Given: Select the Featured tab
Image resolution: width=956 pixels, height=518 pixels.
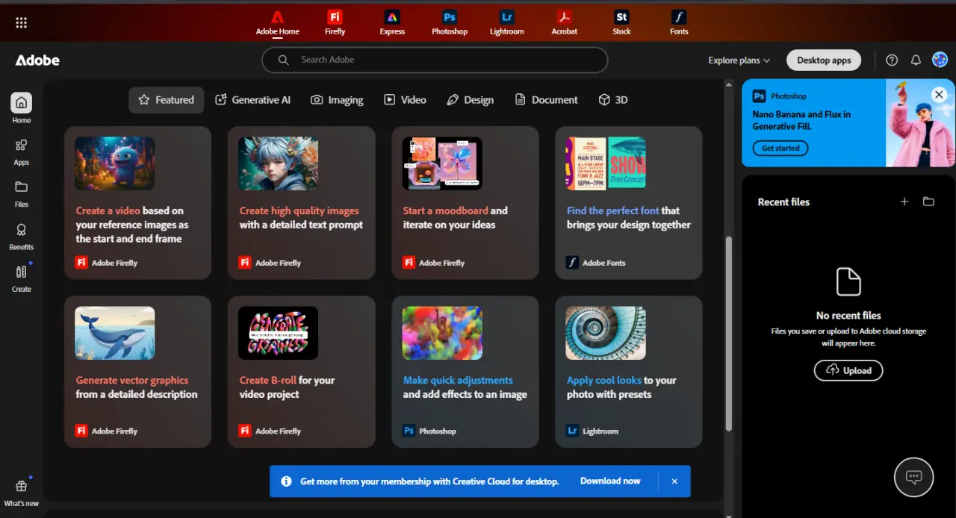Looking at the screenshot, I should [x=167, y=100].
